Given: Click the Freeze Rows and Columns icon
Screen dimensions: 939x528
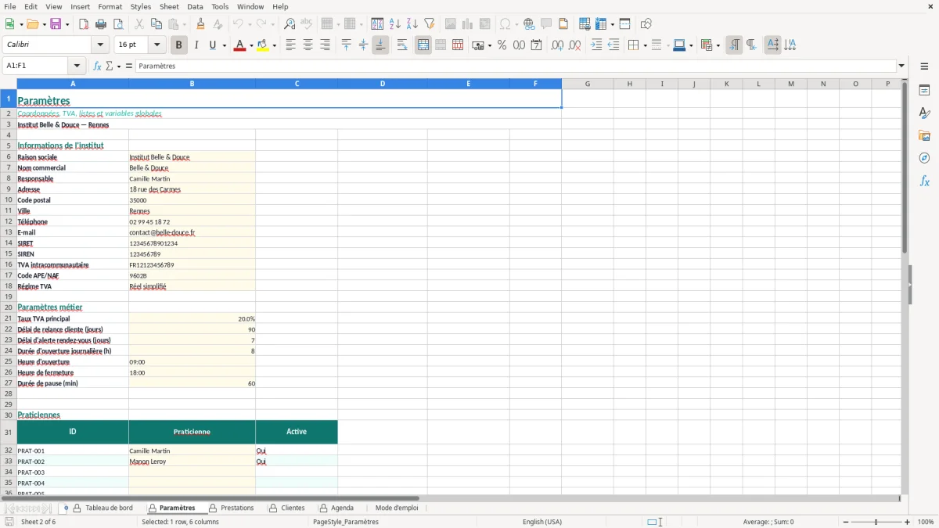Looking at the screenshot, I should (601, 24).
